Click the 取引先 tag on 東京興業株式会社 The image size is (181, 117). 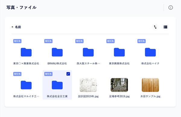110,41
